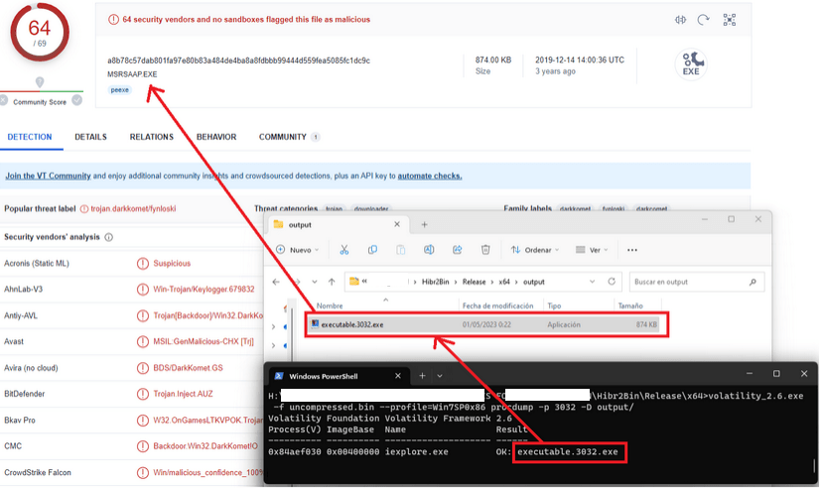
Task: Click the Win-Trojan/Keylogger.679832 detection
Action: tap(204, 289)
